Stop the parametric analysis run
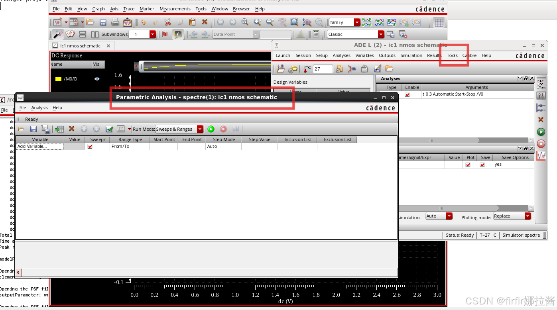The width and height of the screenshot is (557, 310). (223, 129)
